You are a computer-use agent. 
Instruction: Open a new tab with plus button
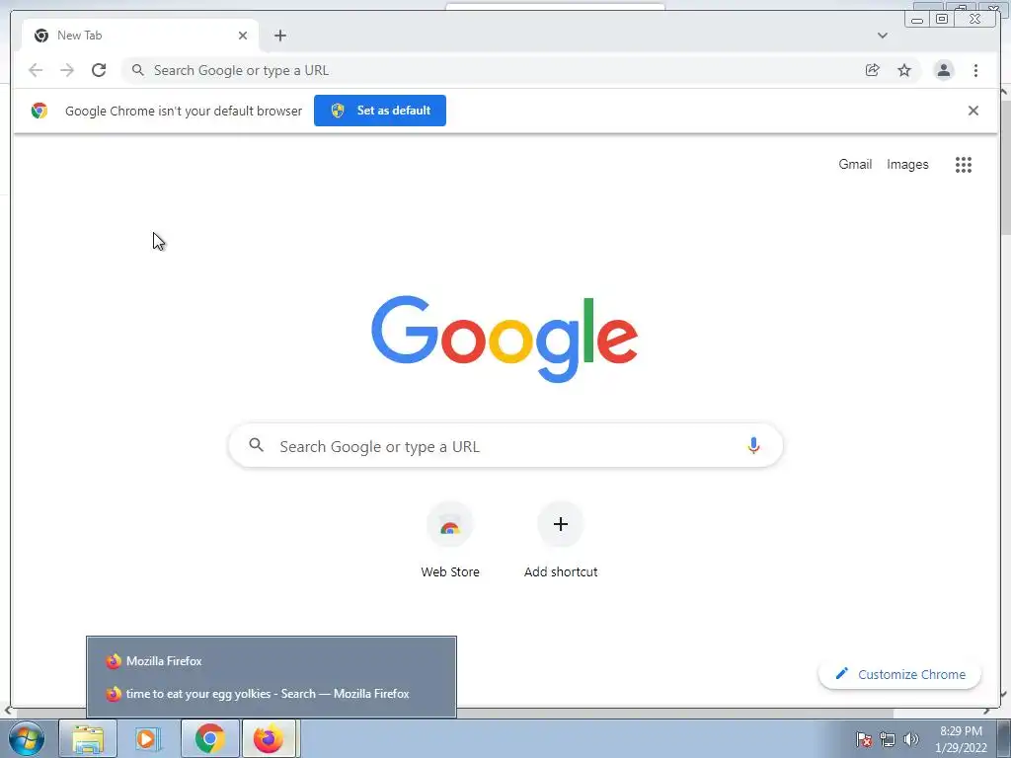[x=279, y=36]
